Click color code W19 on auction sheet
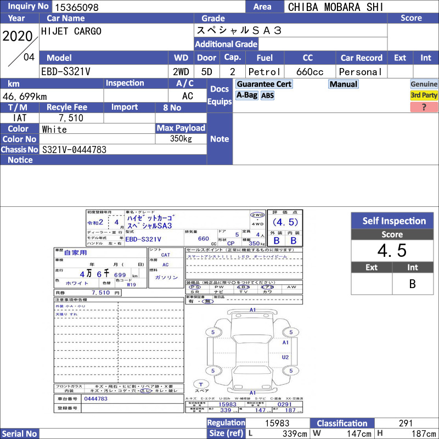Screen dimensions: 439x439 point(131,285)
